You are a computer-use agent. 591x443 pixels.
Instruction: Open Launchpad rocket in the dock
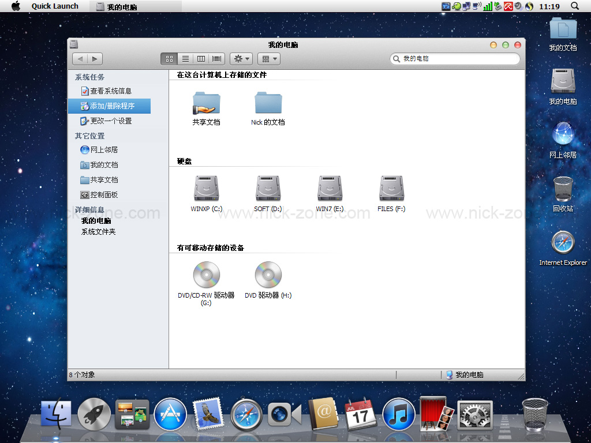pyautogui.click(x=94, y=414)
